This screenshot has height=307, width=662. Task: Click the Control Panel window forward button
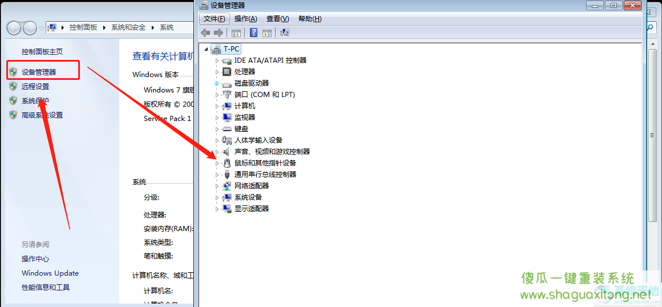pyautogui.click(x=30, y=28)
